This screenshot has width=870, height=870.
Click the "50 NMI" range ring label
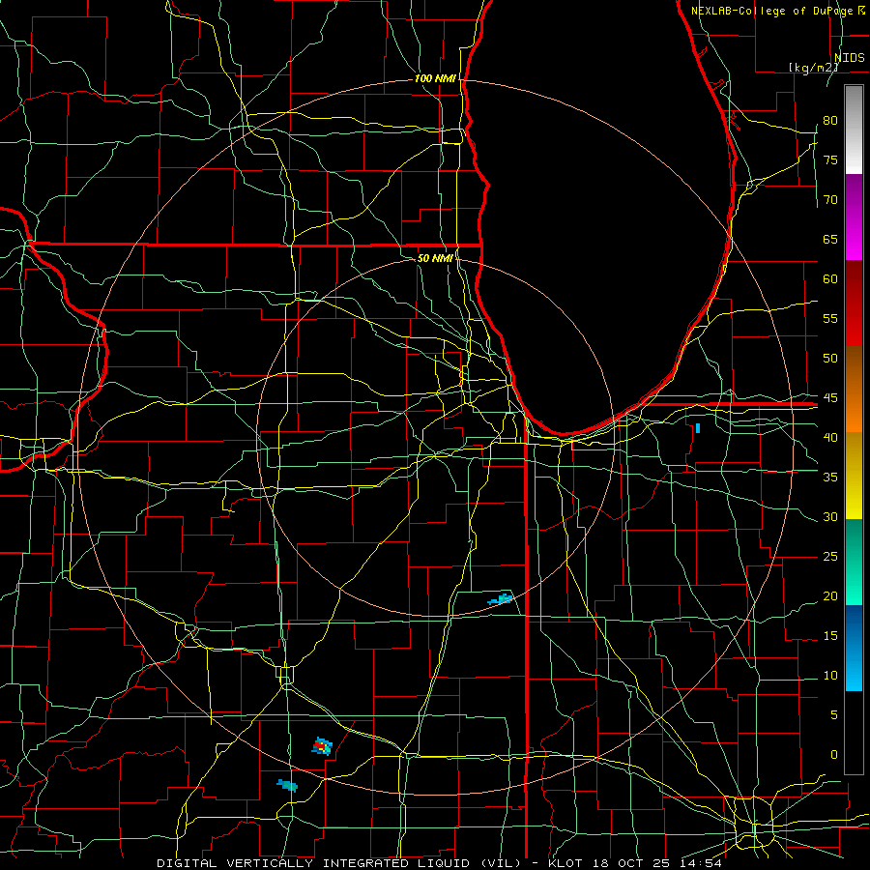435,258
